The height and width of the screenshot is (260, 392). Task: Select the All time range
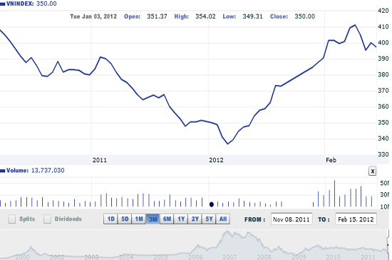pos(223,219)
